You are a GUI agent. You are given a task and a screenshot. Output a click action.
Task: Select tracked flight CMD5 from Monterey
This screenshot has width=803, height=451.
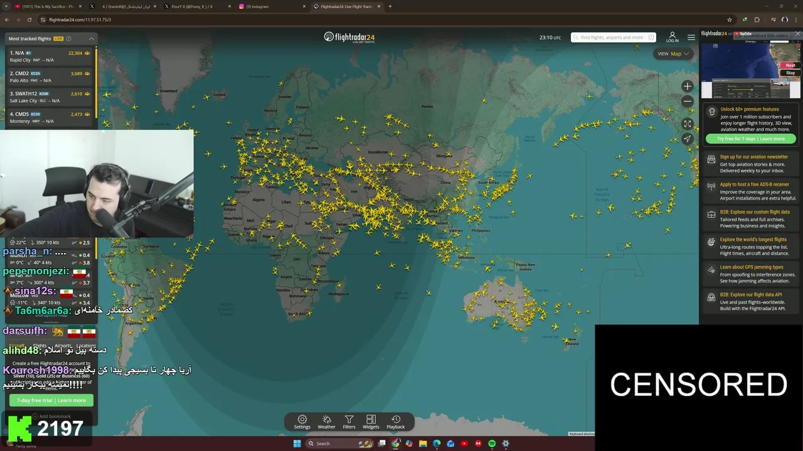pos(49,117)
